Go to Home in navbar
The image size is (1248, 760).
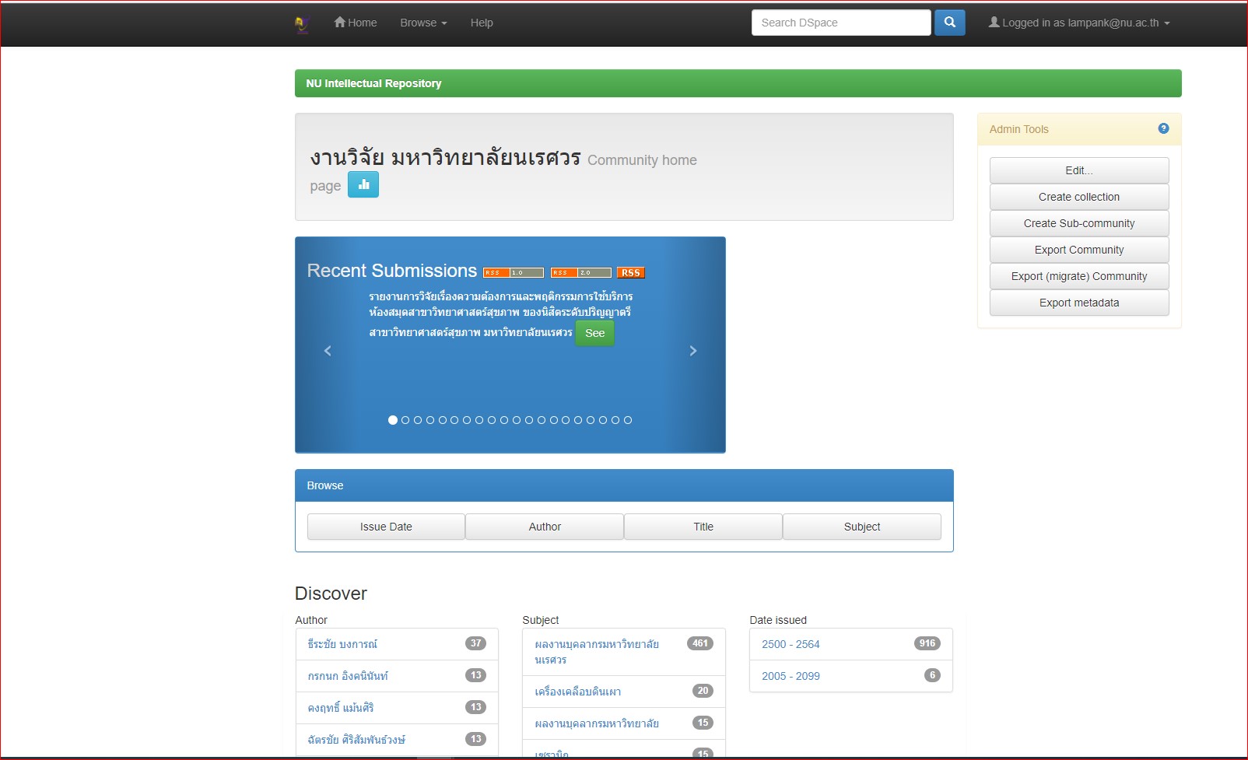pos(356,23)
